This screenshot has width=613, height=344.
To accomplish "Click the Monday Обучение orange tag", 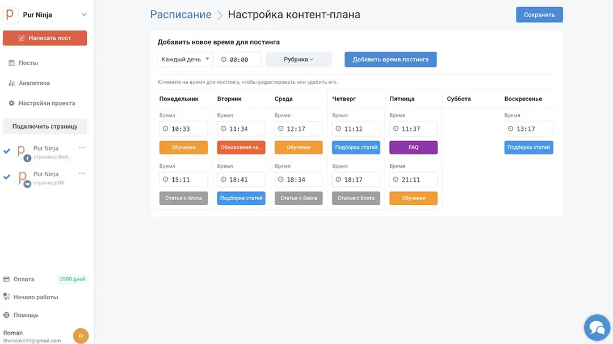I will pyautogui.click(x=183, y=147).
